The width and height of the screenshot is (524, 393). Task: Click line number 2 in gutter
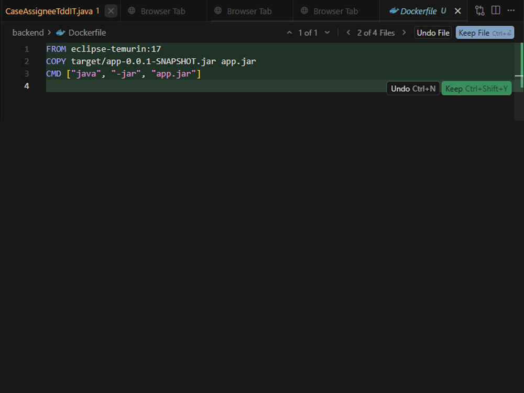point(27,61)
